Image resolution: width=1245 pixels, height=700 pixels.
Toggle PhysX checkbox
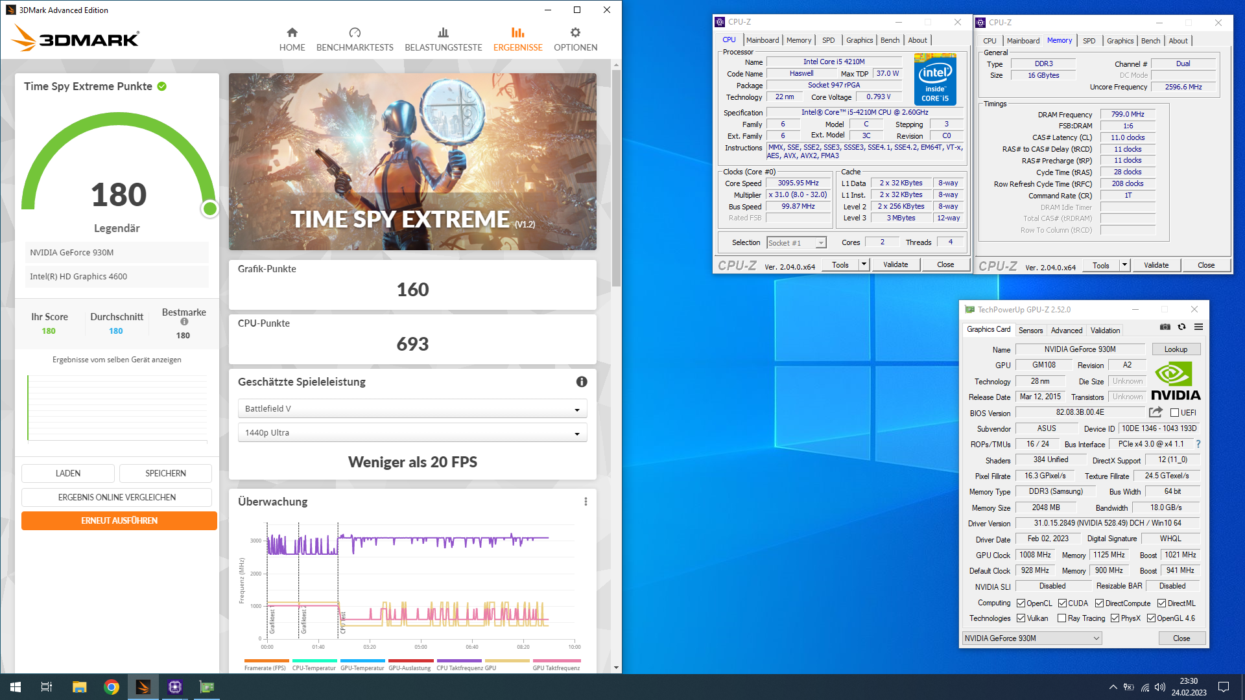(x=1115, y=618)
